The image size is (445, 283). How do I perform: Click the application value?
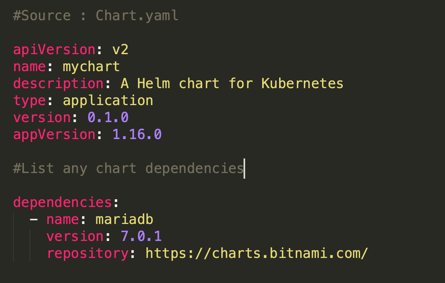107,100
